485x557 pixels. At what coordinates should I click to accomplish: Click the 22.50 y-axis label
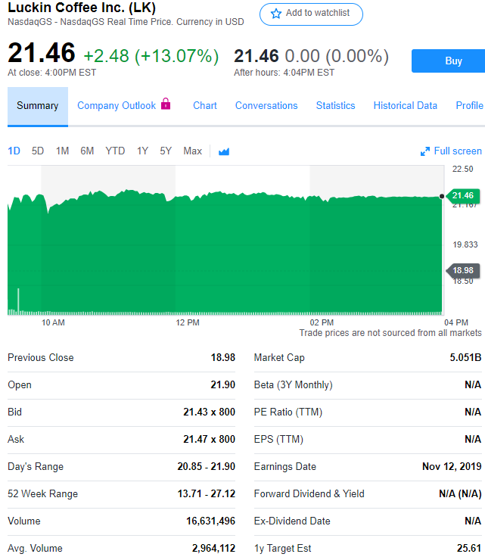[462, 169]
